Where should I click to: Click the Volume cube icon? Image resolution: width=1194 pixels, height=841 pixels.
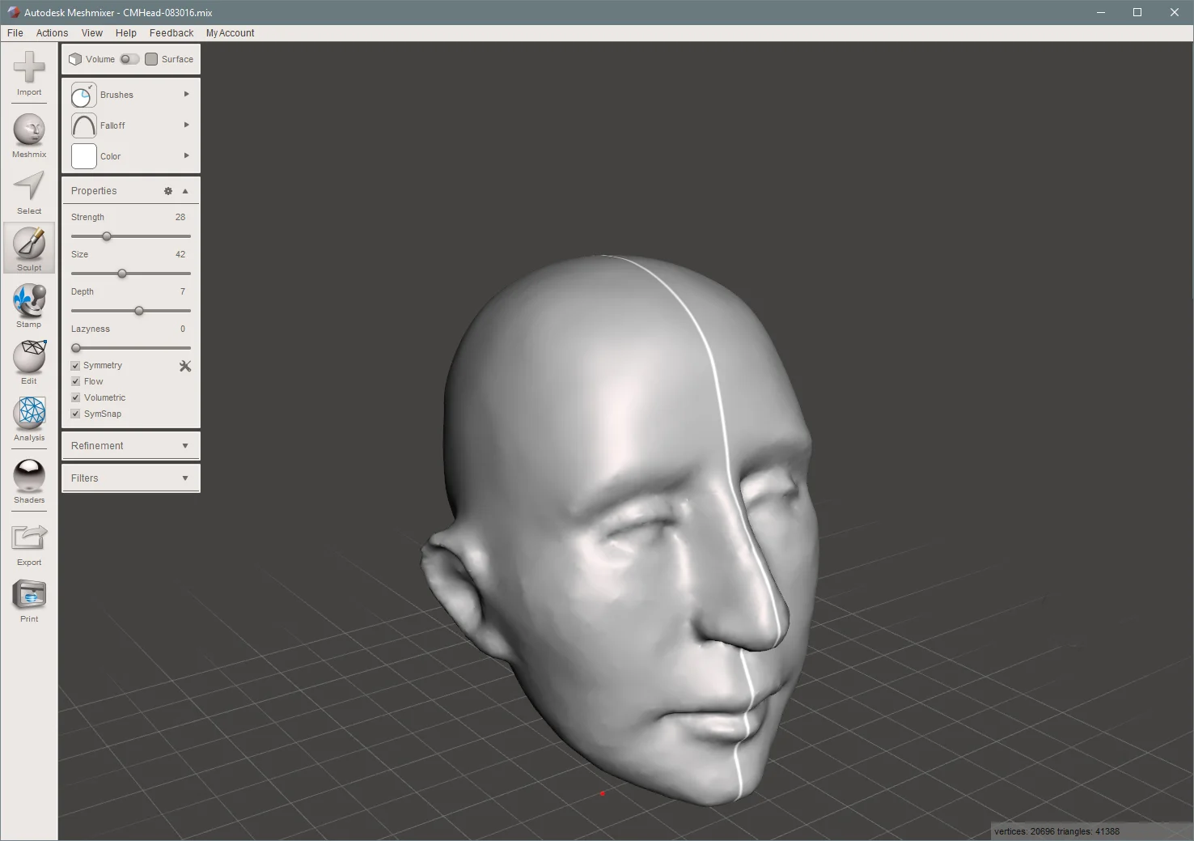pos(75,59)
